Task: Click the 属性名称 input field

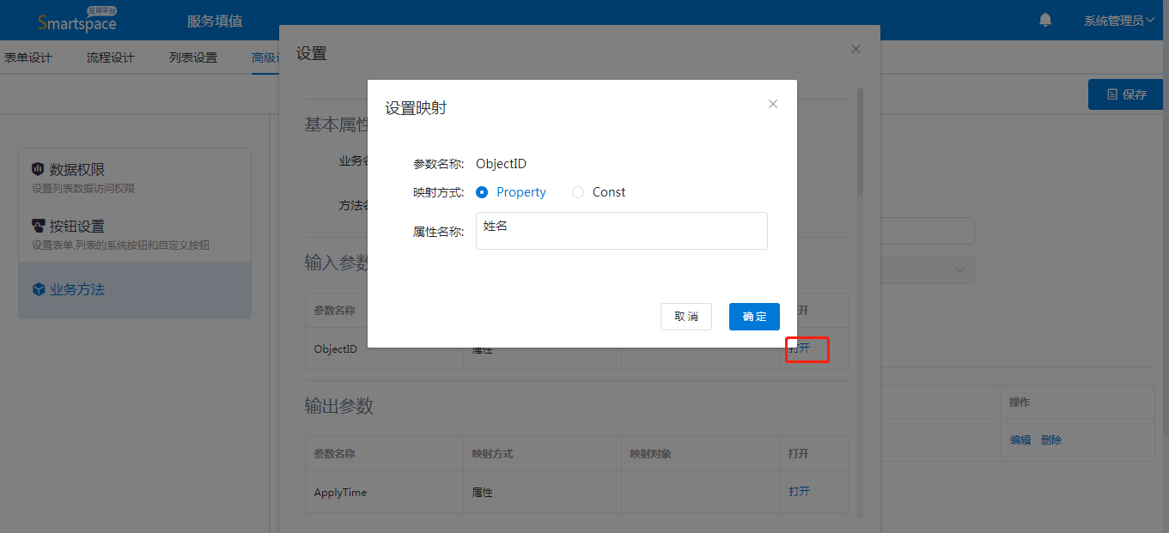Action: pos(622,231)
